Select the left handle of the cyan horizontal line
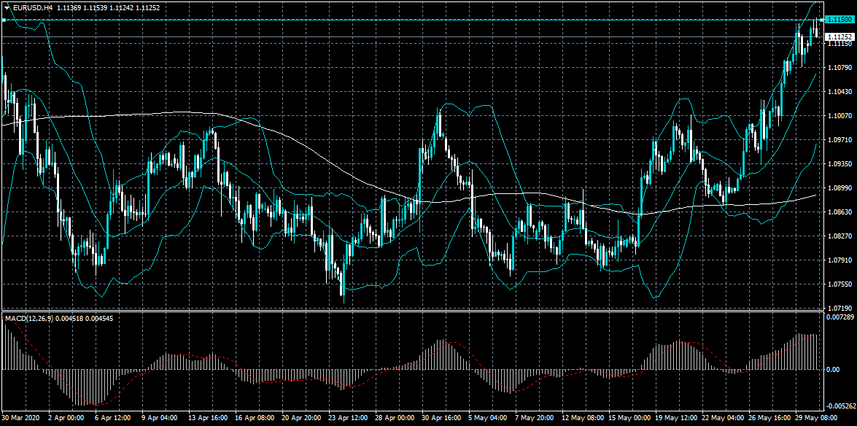 [4, 20]
